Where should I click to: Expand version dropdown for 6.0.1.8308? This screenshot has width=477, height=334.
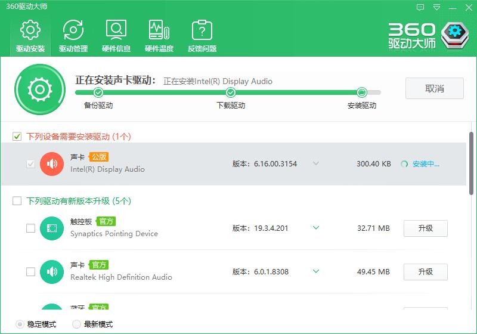tap(316, 271)
